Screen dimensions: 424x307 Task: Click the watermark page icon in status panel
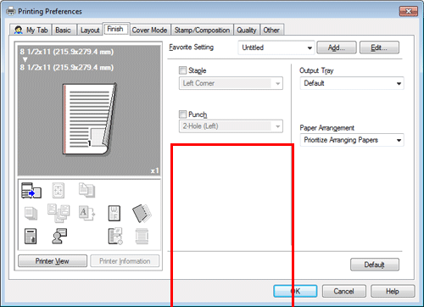click(114, 213)
